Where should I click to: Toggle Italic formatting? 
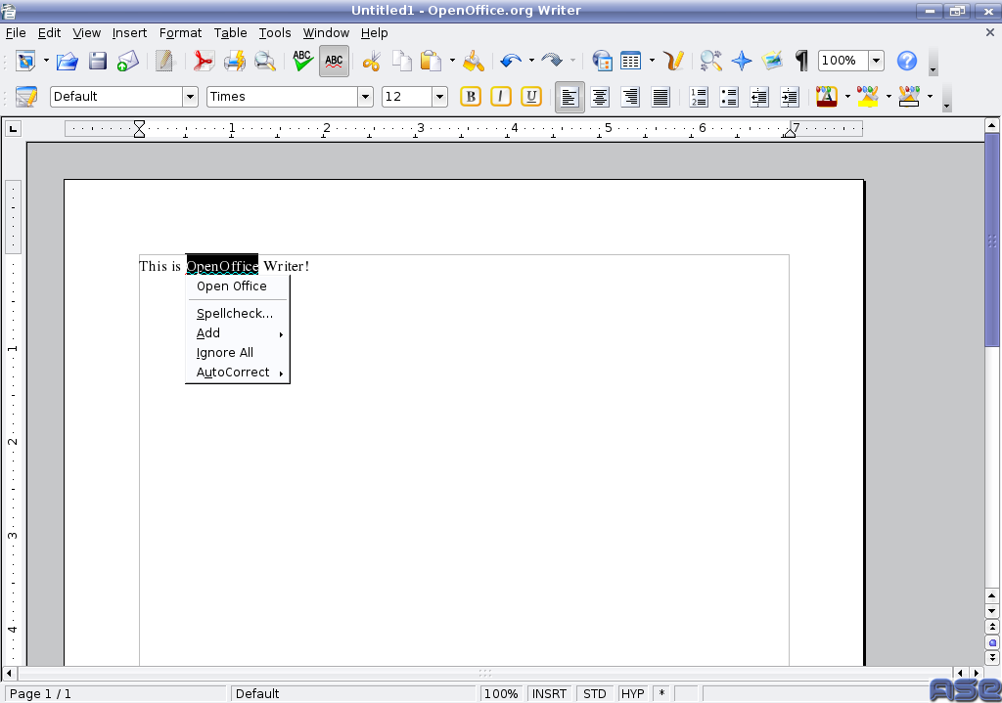[x=500, y=97]
